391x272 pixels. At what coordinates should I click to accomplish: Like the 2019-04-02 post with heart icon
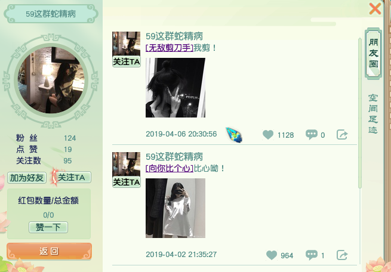[272, 255]
